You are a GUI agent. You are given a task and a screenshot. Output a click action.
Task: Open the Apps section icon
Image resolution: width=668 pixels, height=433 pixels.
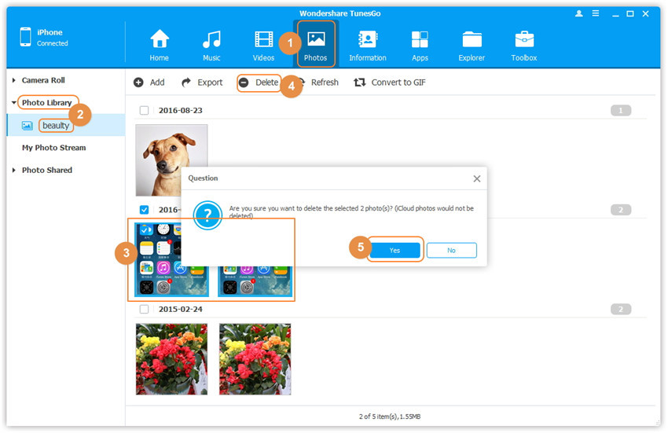tap(420, 39)
